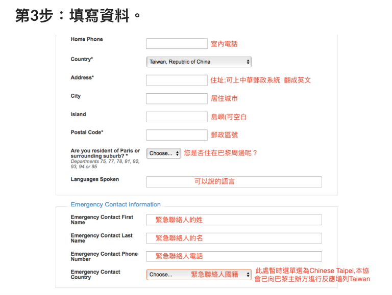Click the Postal Code* field label
Image resolution: width=392 pixels, height=295 pixels.
pyautogui.click(x=87, y=132)
